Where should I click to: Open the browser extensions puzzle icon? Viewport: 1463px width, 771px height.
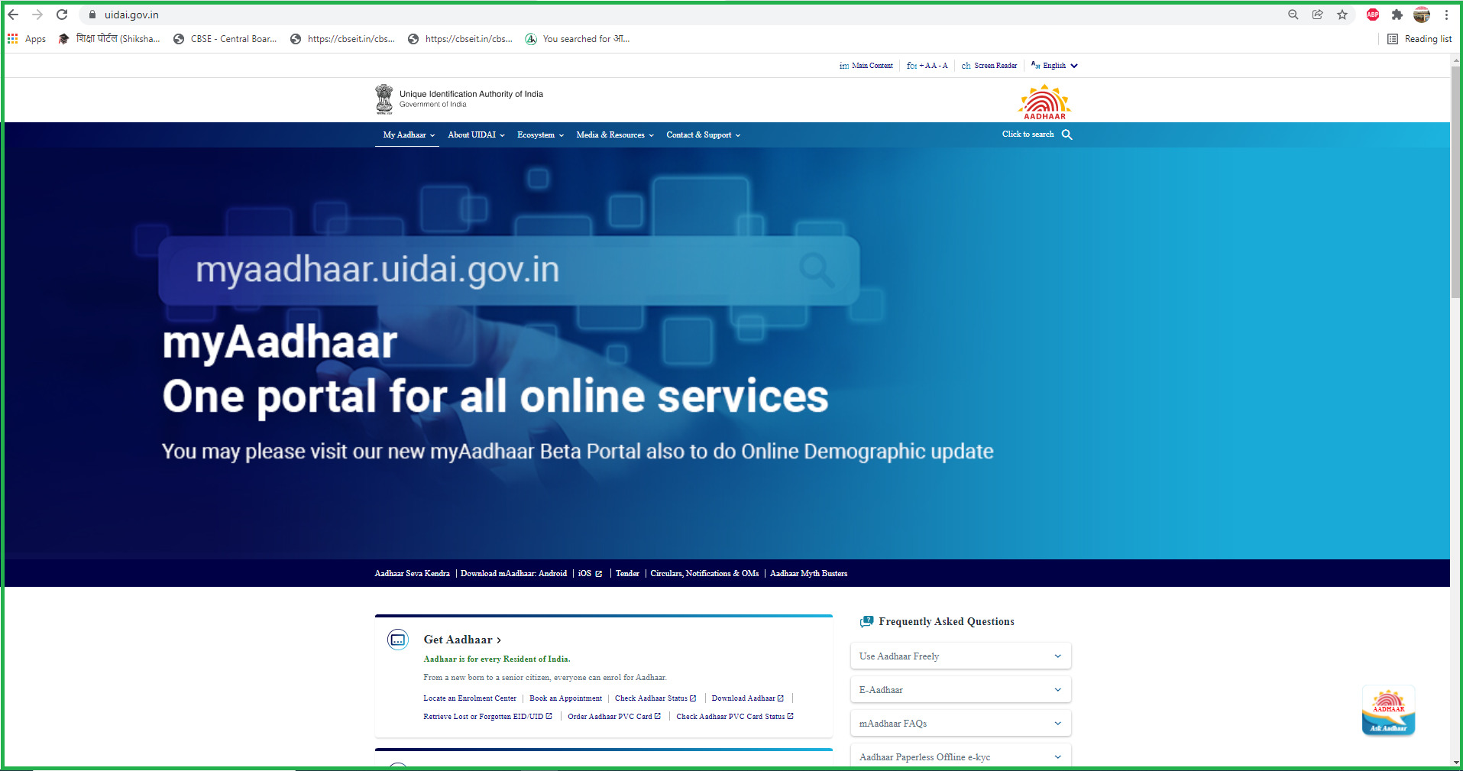tap(1397, 15)
